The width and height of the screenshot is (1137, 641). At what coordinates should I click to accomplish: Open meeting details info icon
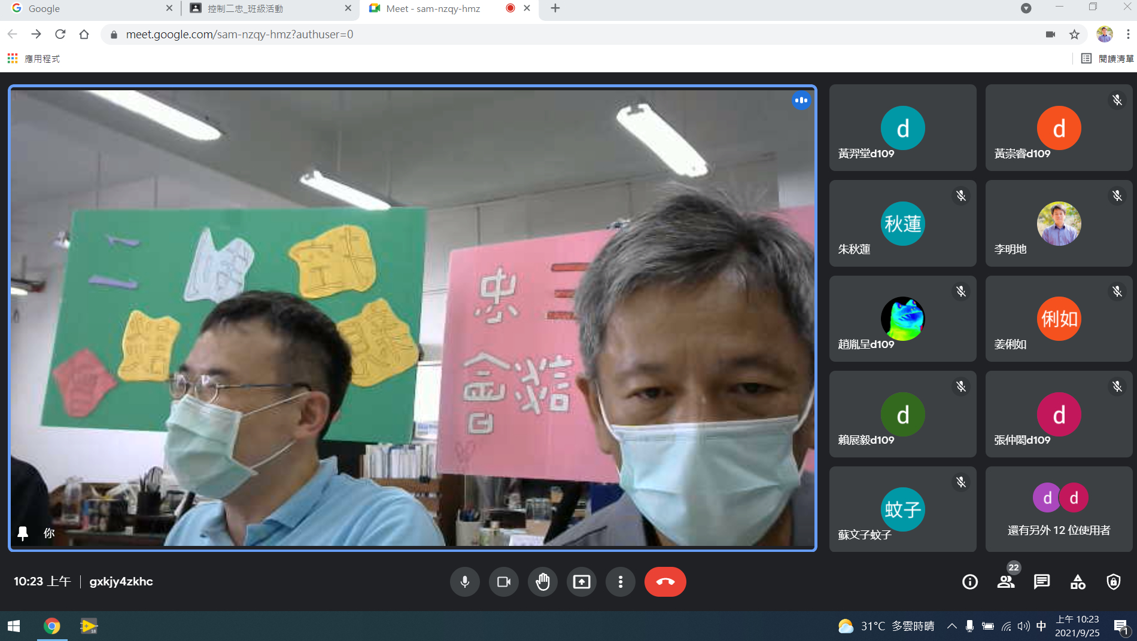tap(970, 582)
